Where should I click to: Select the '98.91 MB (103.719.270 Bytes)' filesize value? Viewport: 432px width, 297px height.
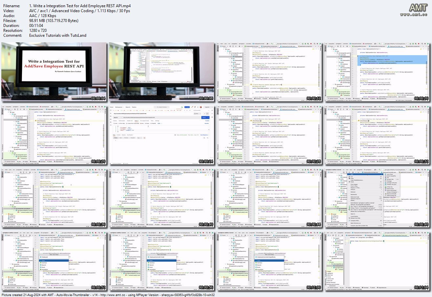coord(54,21)
